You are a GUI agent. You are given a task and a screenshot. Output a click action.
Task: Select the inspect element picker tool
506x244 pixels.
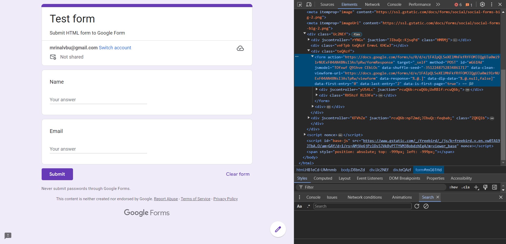[x=300, y=4]
